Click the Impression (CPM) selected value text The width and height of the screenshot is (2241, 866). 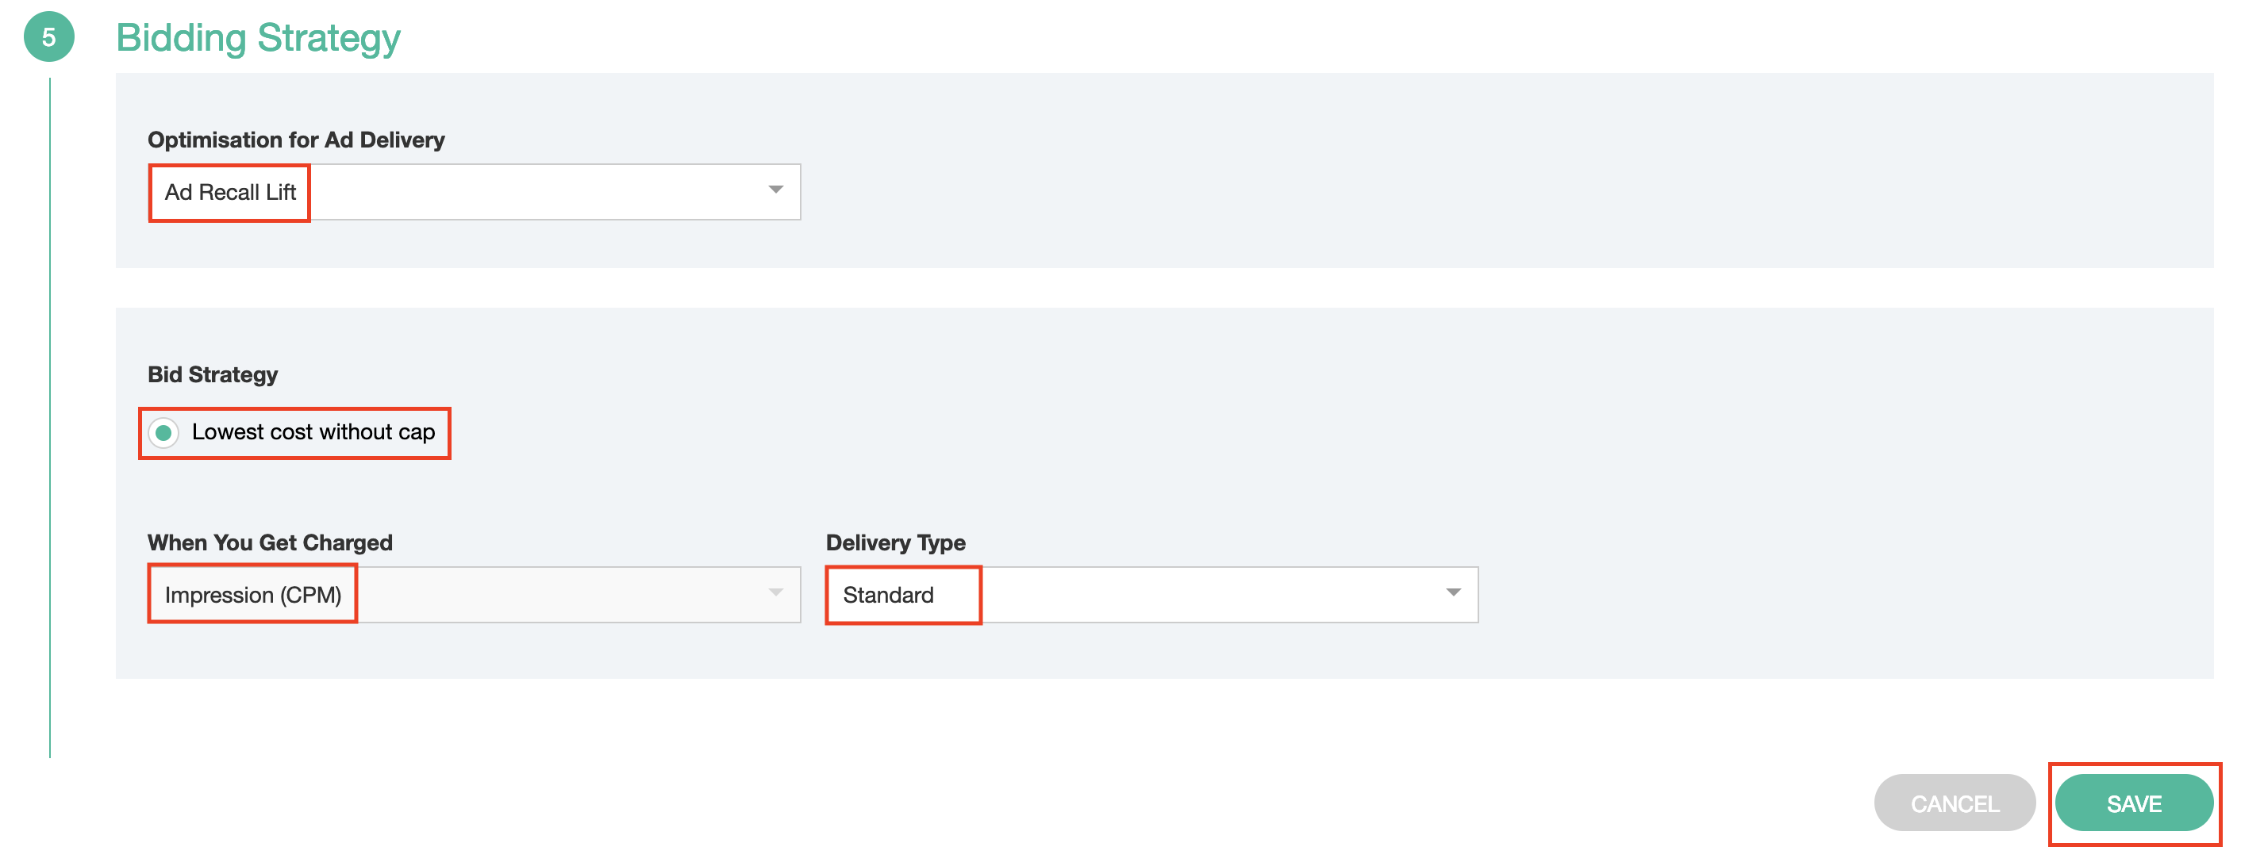point(252,596)
